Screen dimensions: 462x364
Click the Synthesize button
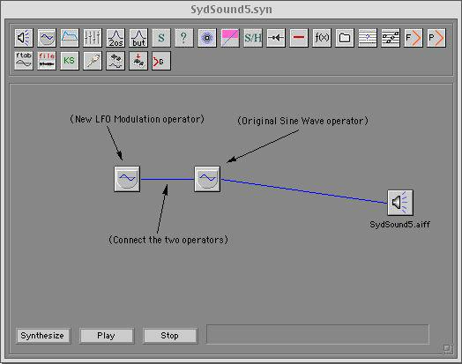(x=43, y=336)
